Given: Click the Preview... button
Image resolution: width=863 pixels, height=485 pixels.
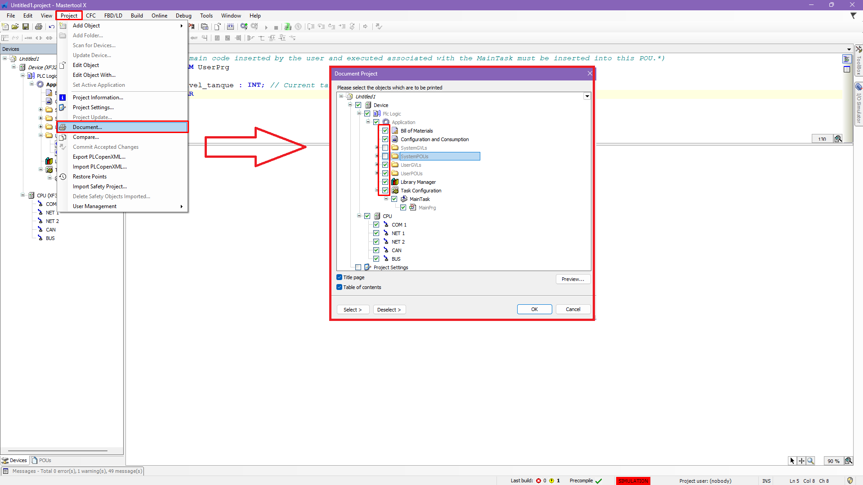Looking at the screenshot, I should [x=572, y=279].
